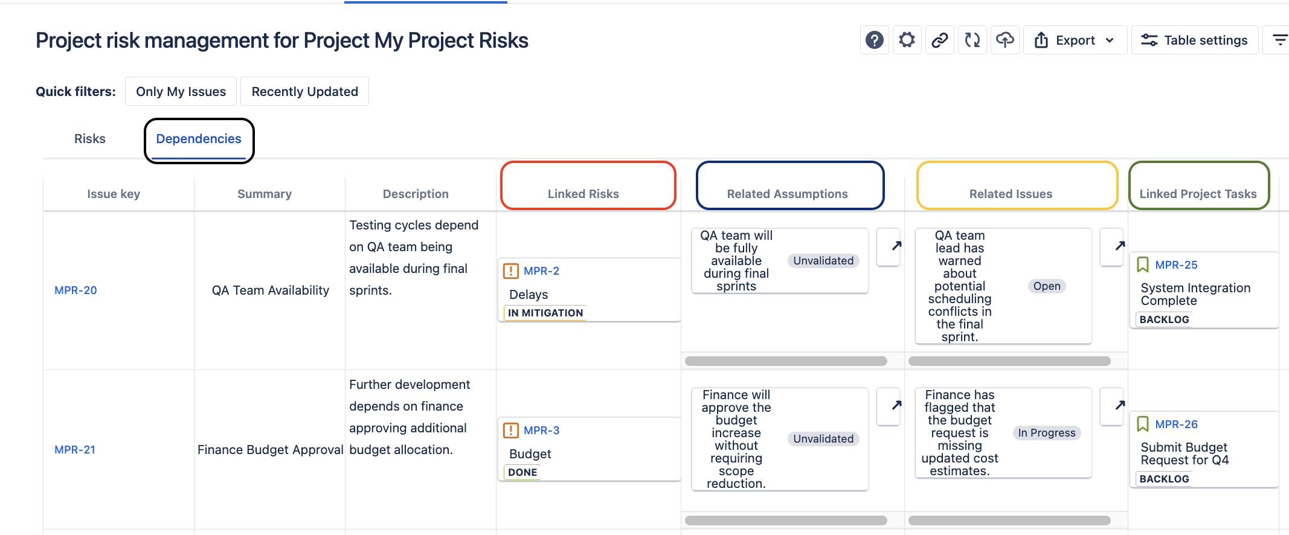Click the copy link chain icon

click(x=939, y=40)
